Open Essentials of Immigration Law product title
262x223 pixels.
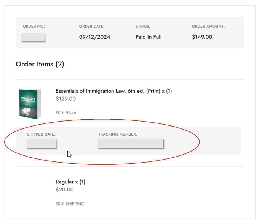pos(113,91)
